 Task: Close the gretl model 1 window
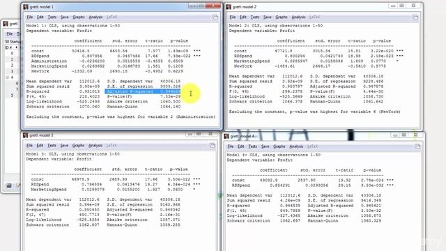pyautogui.click(x=213, y=6)
